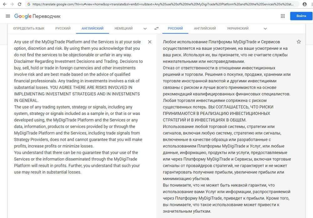Expand more target languages dropdown
The image size is (313, 218).
tap(265, 29)
